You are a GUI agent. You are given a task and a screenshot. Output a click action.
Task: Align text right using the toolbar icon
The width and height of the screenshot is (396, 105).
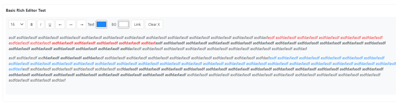point(82,25)
